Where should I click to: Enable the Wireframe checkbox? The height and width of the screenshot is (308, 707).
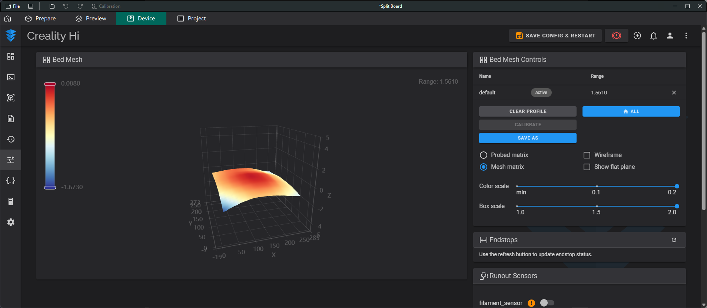tap(587, 155)
